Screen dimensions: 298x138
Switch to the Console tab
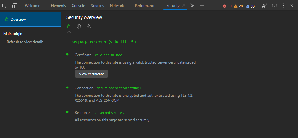tap(78, 6)
